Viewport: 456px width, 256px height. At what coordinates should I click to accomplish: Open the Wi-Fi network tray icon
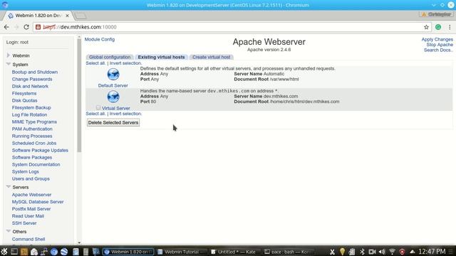(x=392, y=252)
